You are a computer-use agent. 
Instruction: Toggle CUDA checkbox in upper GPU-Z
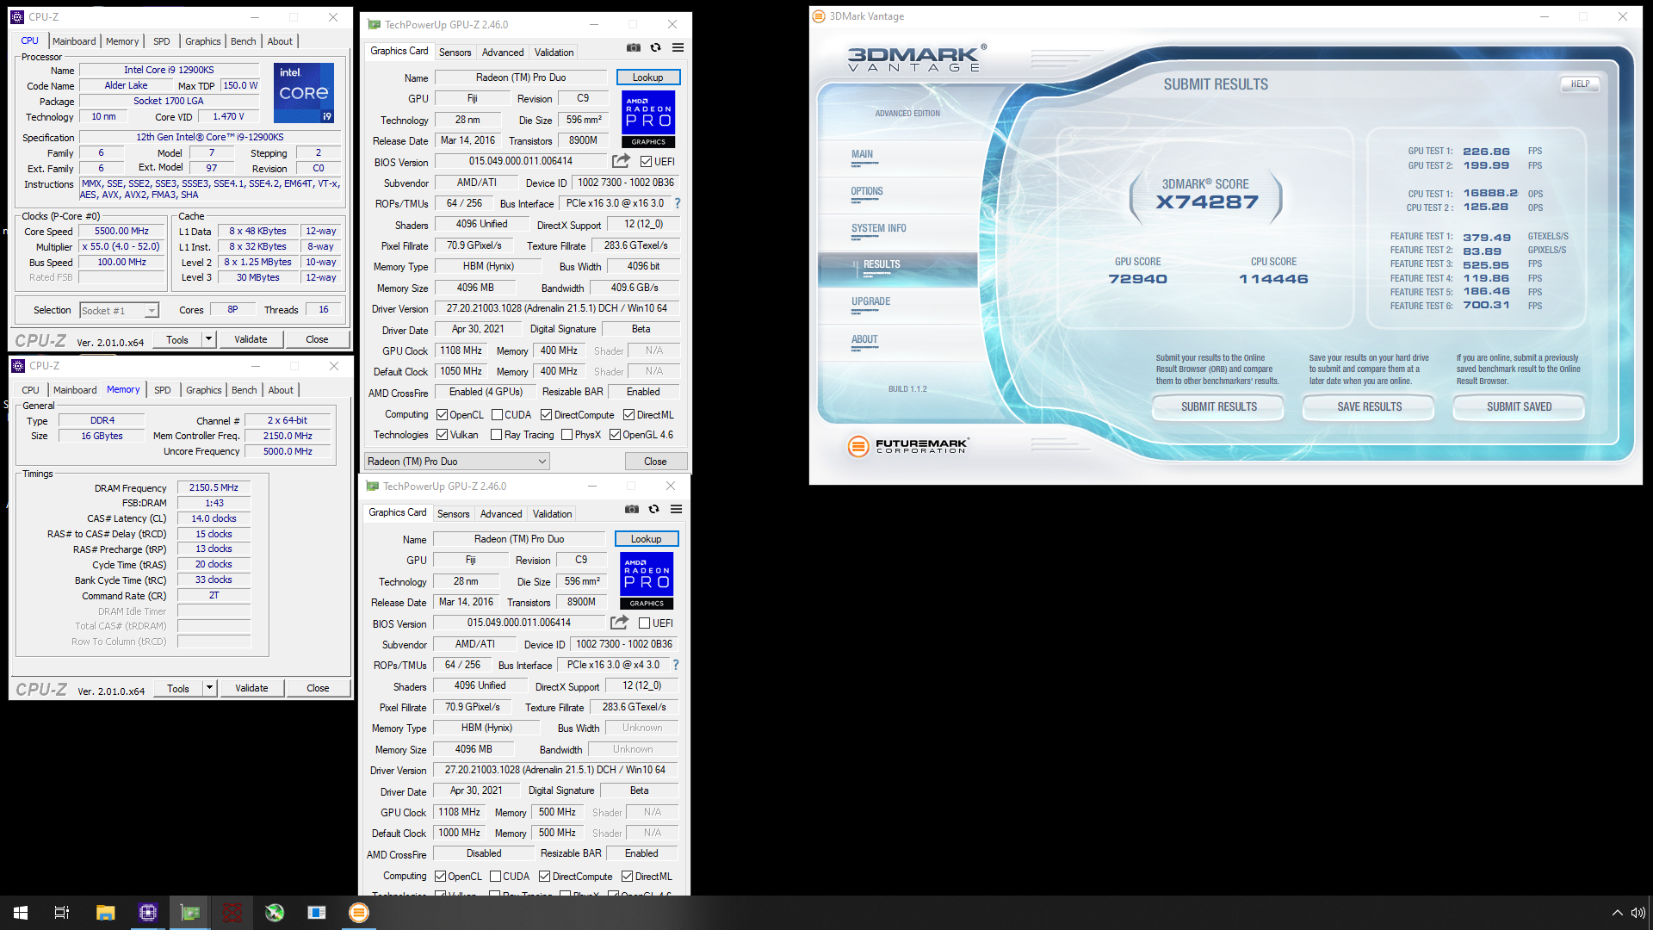(497, 415)
